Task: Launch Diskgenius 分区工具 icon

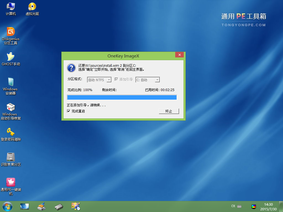Action: click(11, 36)
